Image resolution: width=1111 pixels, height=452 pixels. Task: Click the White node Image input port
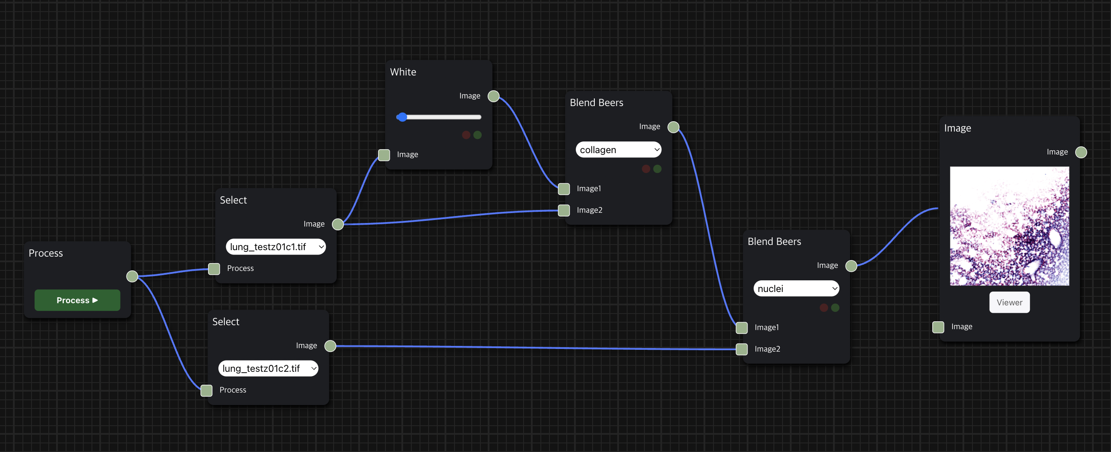[x=384, y=155]
